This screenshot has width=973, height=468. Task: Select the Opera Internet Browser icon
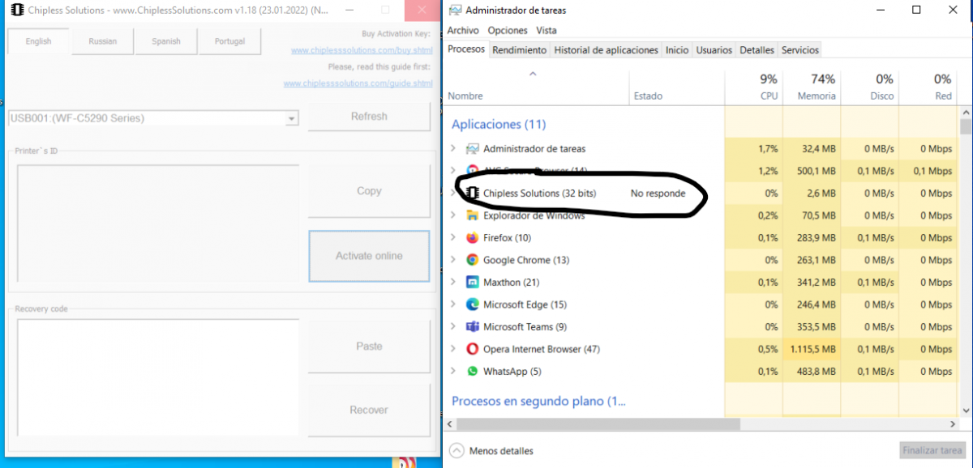pos(473,349)
